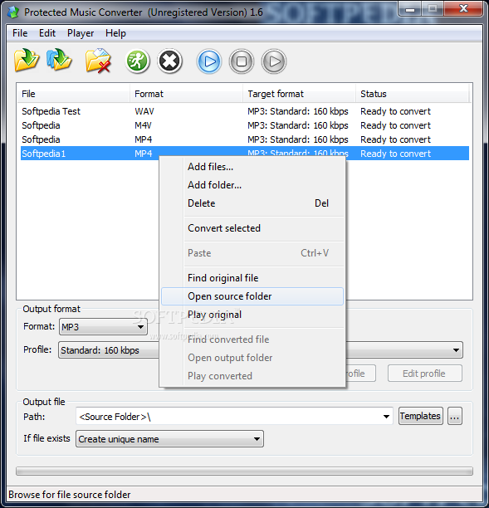Open the Edit menu
The width and height of the screenshot is (489, 508).
point(47,33)
